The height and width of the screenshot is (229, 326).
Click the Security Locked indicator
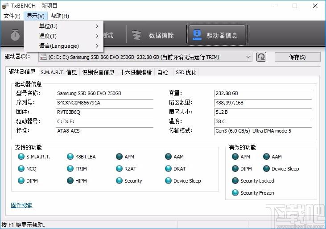pos(235,181)
